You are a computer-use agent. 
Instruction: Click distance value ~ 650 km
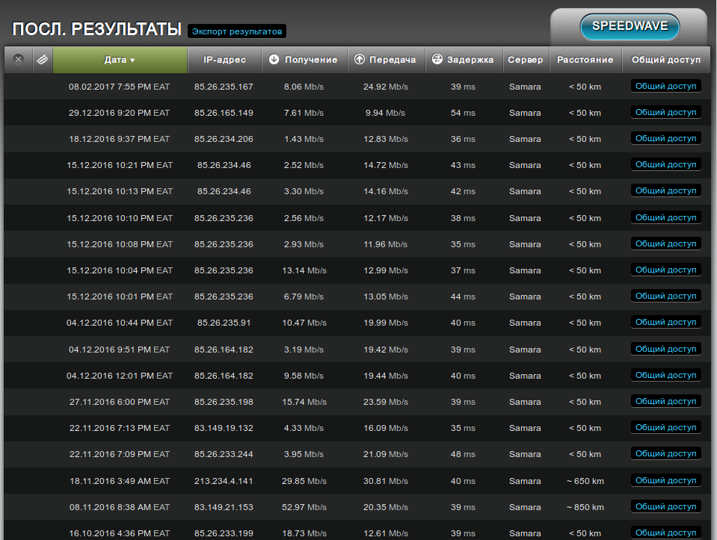(585, 481)
